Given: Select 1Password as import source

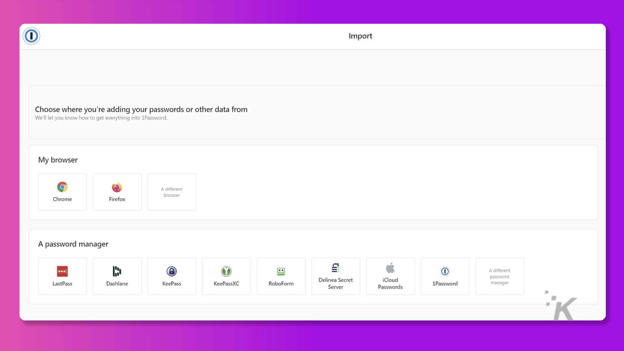Looking at the screenshot, I should pos(445,276).
